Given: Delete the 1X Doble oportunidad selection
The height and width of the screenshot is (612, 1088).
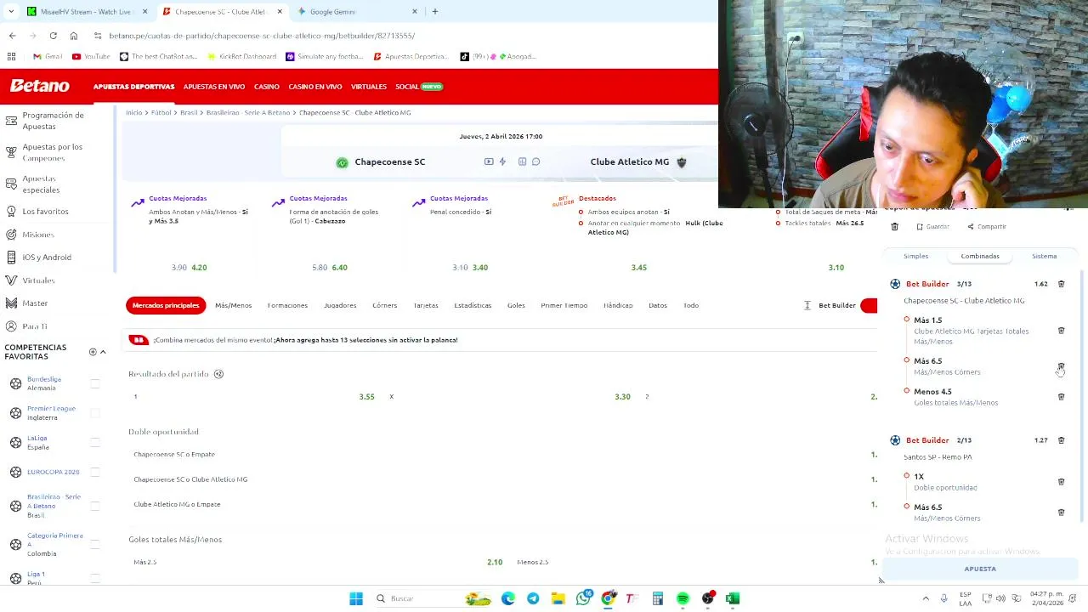Looking at the screenshot, I should (1061, 482).
